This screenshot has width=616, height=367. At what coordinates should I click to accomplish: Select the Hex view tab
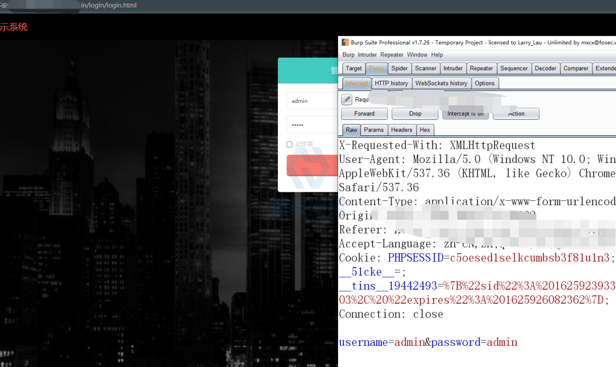coord(425,130)
